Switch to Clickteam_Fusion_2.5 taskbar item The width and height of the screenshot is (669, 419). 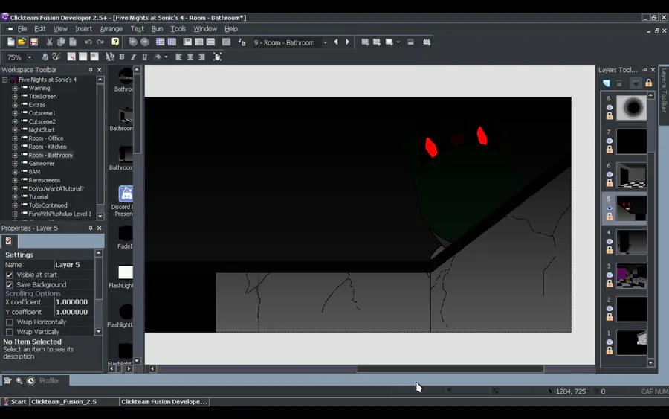point(74,401)
